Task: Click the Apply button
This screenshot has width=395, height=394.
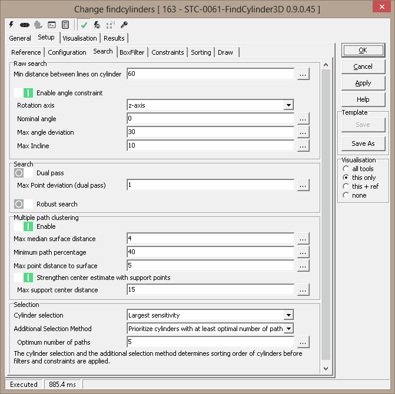Action: (363, 83)
